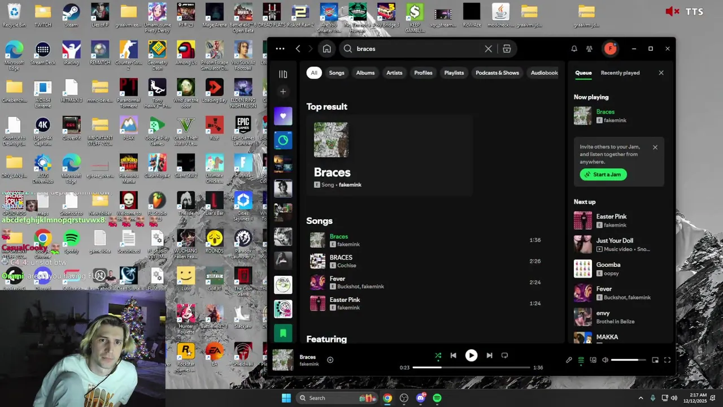
Task: Switch to the Recently played tab
Action: (620, 73)
